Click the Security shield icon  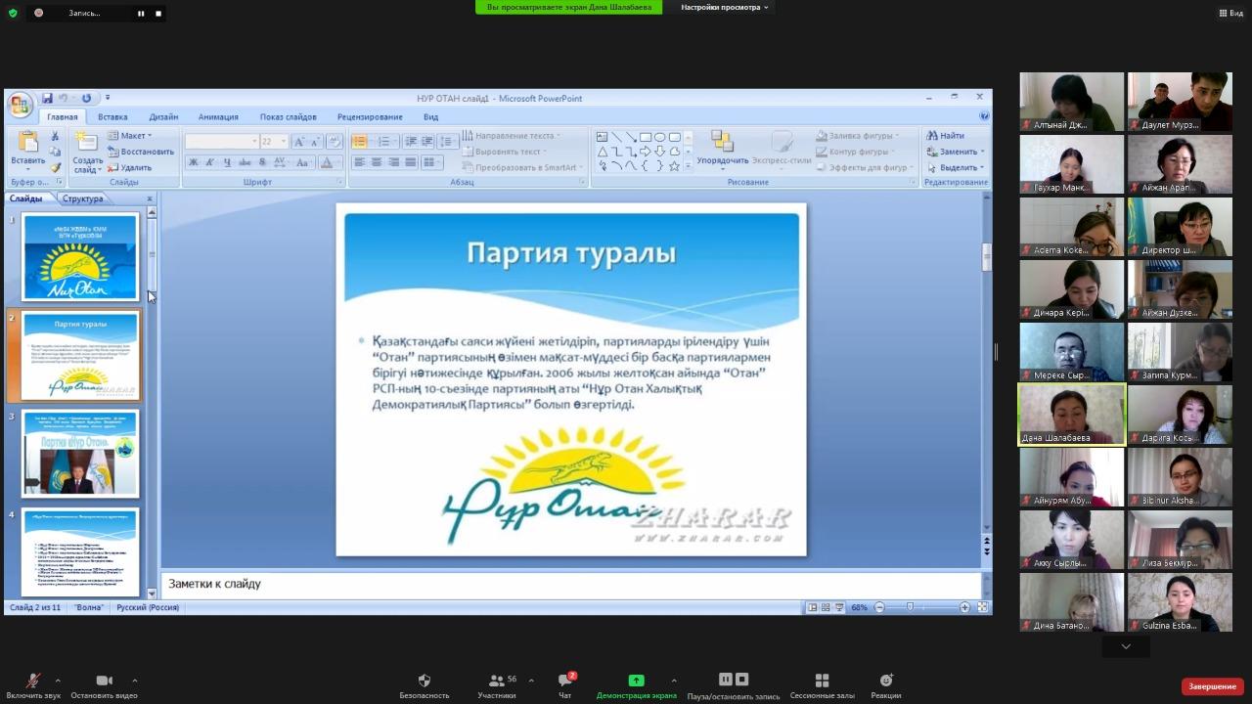(424, 681)
